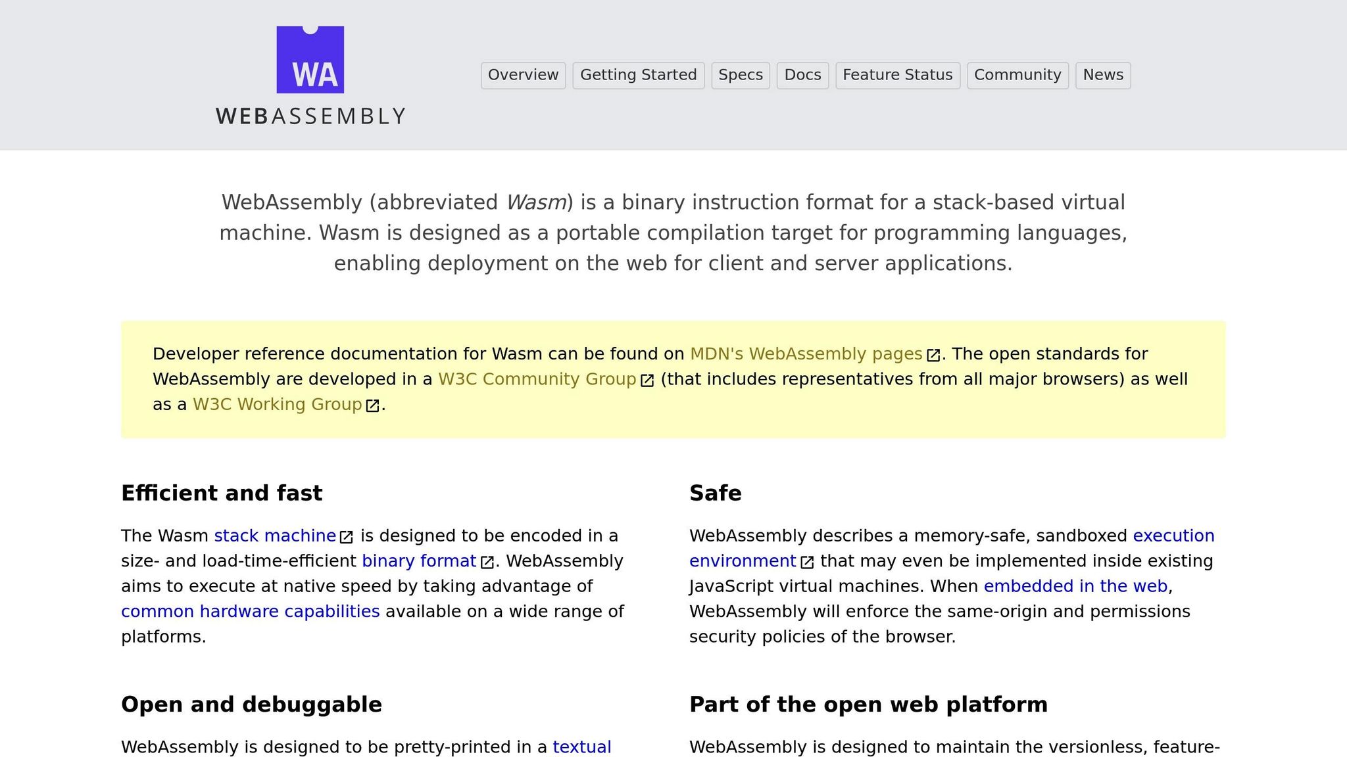
Task: Click Part of the open web platform heading
Action: [x=868, y=704]
